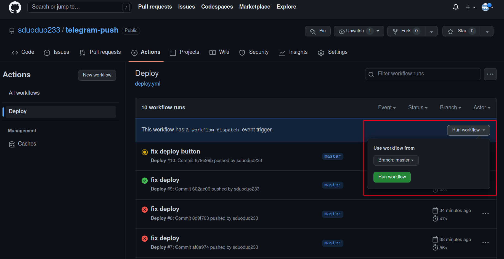Click the New workflow button

pyautogui.click(x=97, y=75)
